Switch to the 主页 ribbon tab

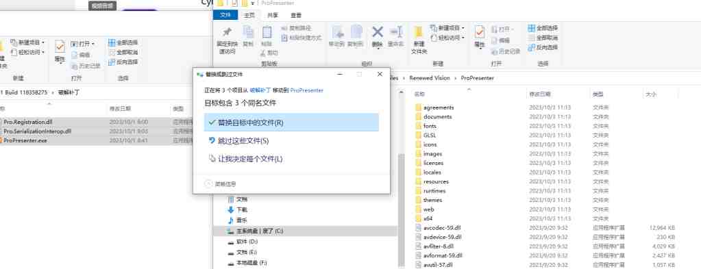(249, 15)
